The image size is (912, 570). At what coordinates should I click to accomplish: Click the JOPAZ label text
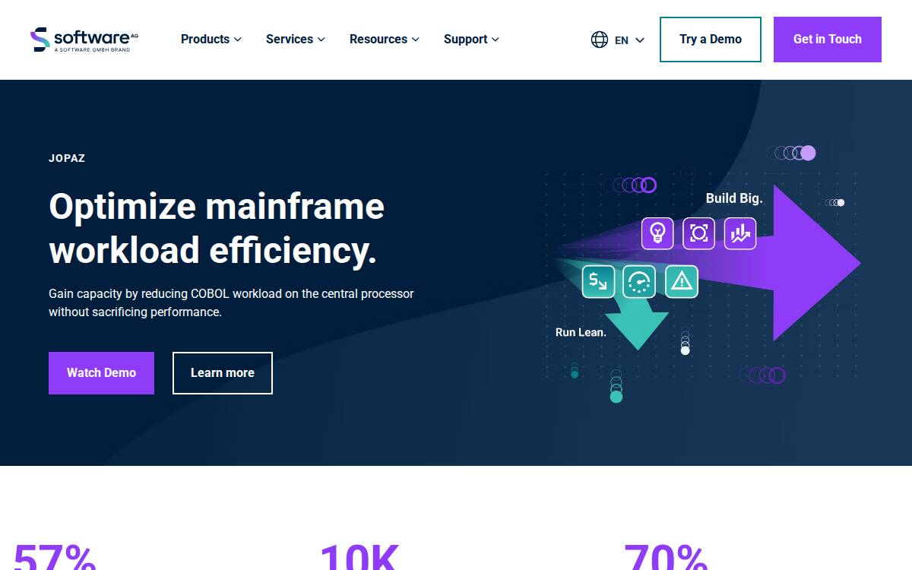coord(67,159)
